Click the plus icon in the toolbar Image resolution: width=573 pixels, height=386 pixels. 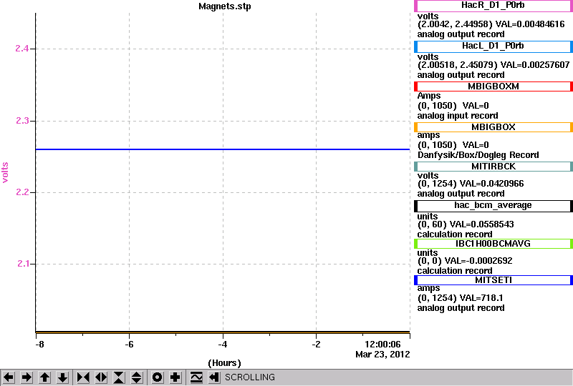[175, 377]
